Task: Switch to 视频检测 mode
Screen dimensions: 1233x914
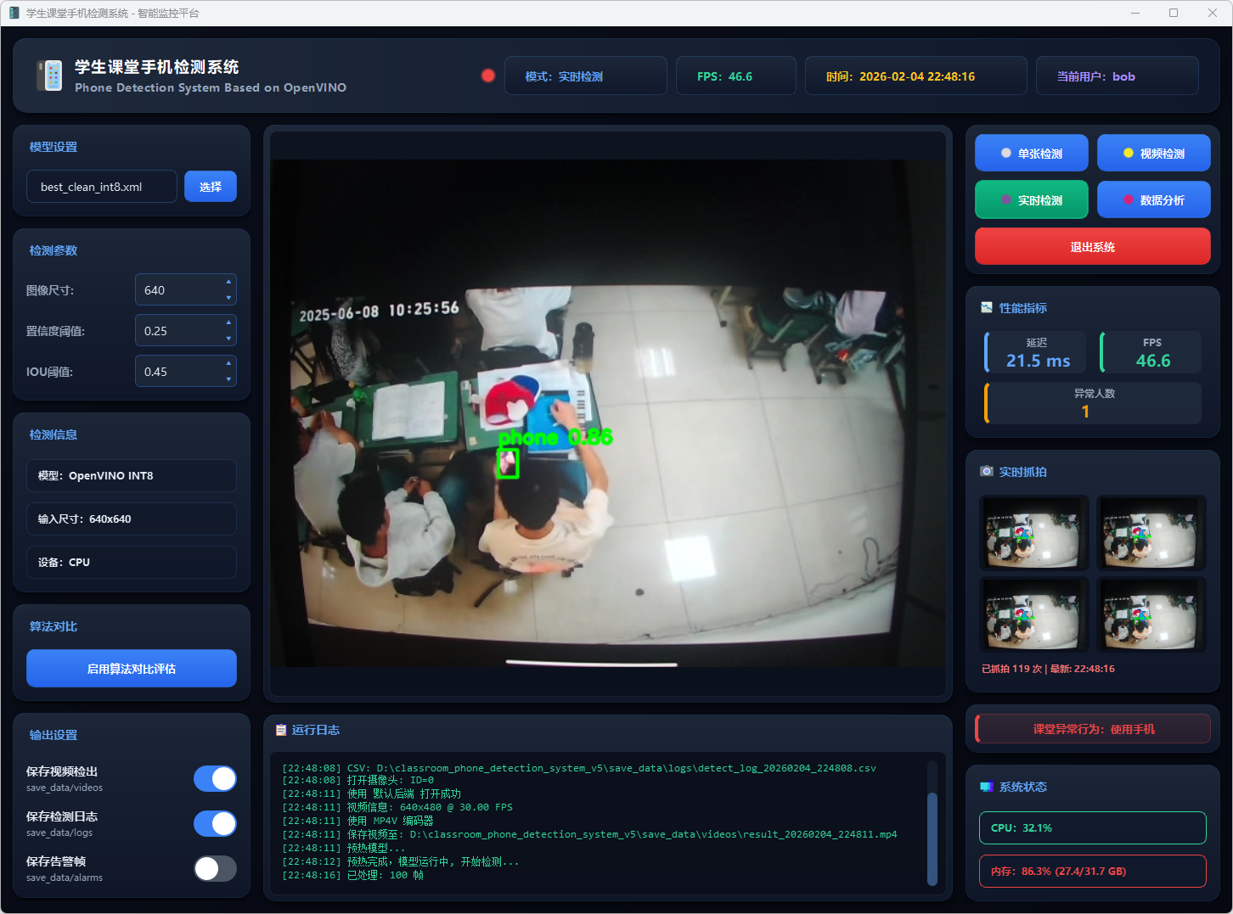Action: (x=1153, y=154)
